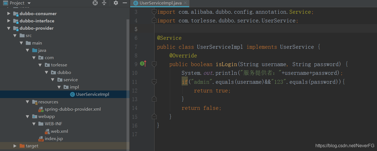
Task: Select the dubbo-interface module row
Action: [x=63, y=21]
